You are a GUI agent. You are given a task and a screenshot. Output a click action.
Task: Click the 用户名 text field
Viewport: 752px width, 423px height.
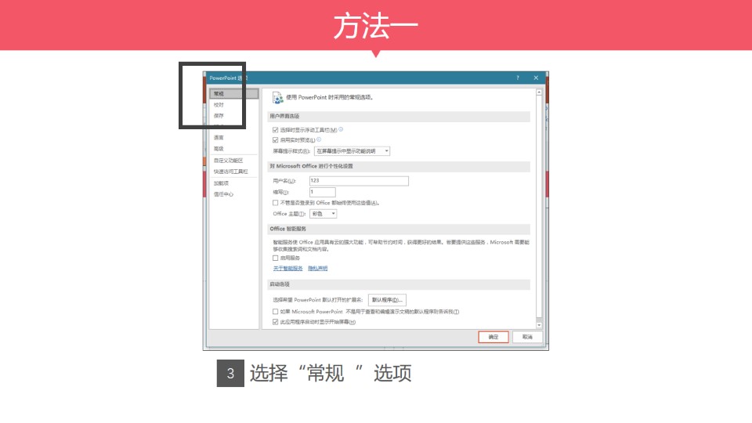(359, 181)
